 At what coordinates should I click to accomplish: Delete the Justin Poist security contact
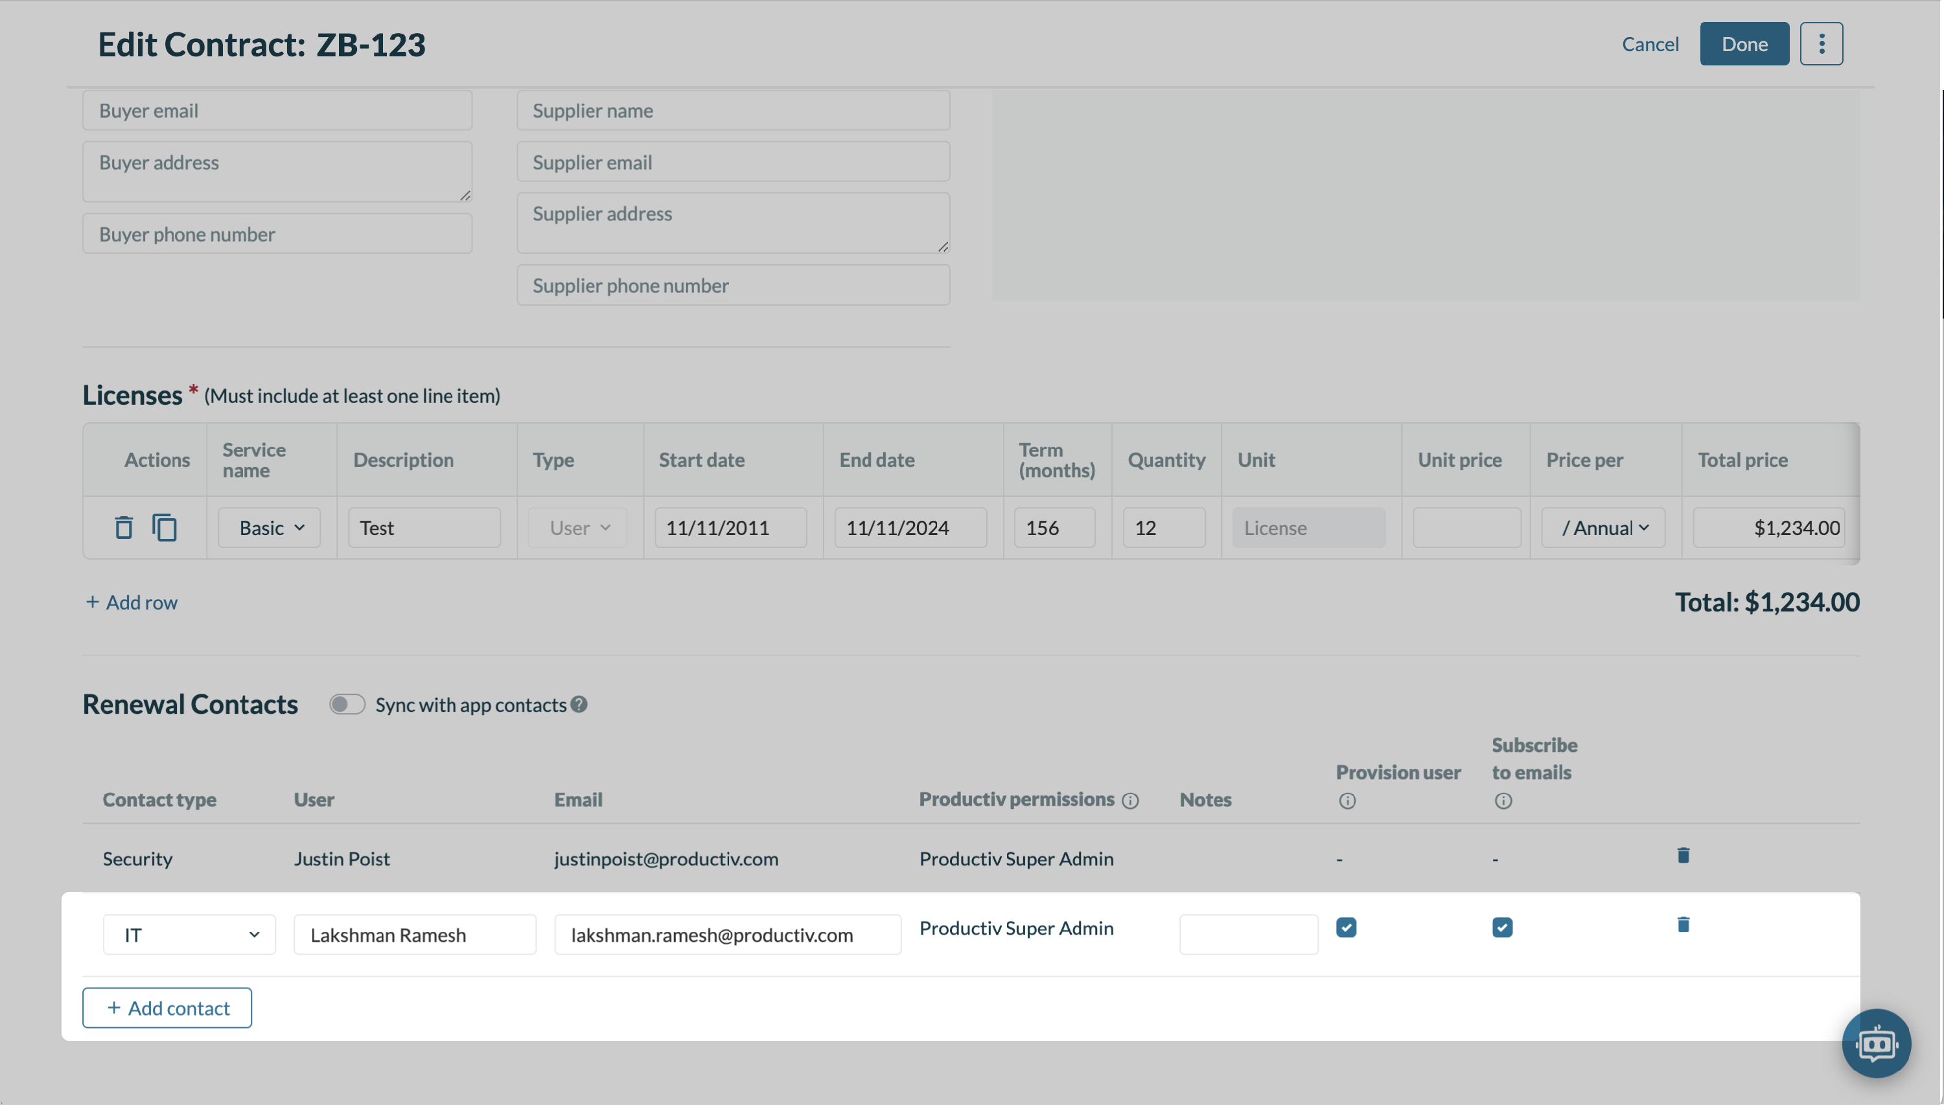pyautogui.click(x=1683, y=856)
